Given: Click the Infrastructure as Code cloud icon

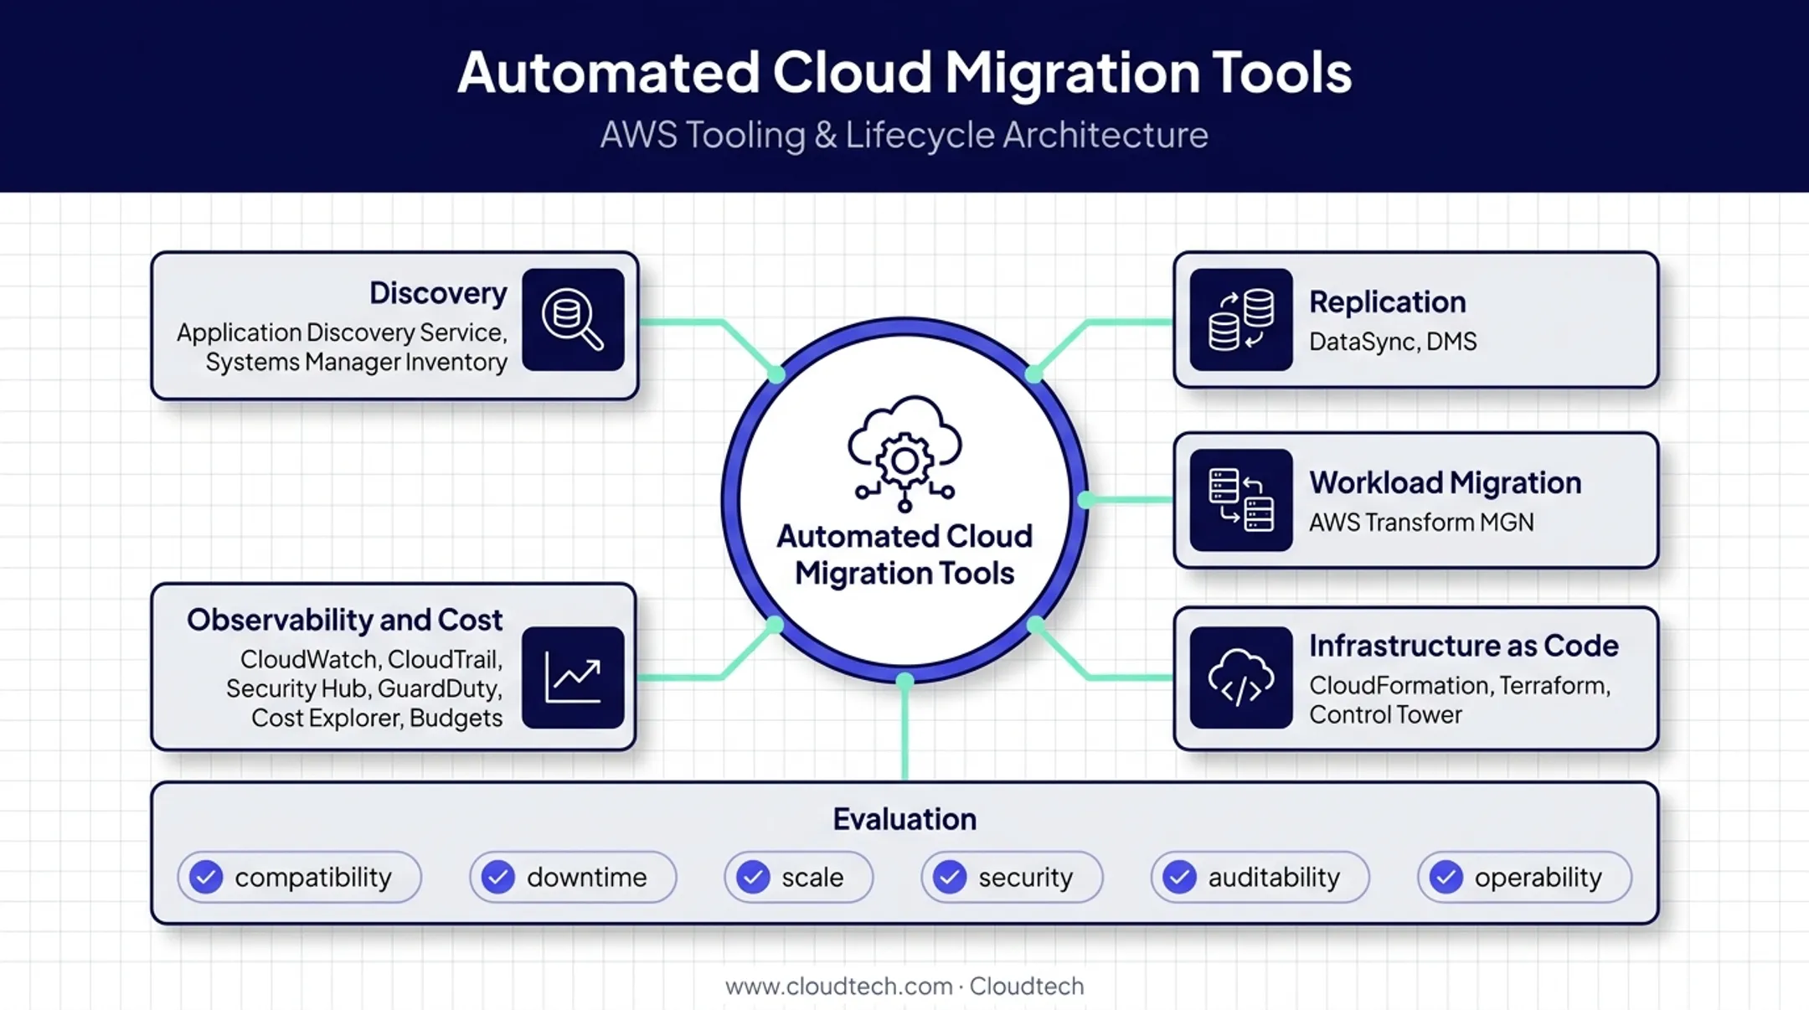Looking at the screenshot, I should tap(1241, 678).
